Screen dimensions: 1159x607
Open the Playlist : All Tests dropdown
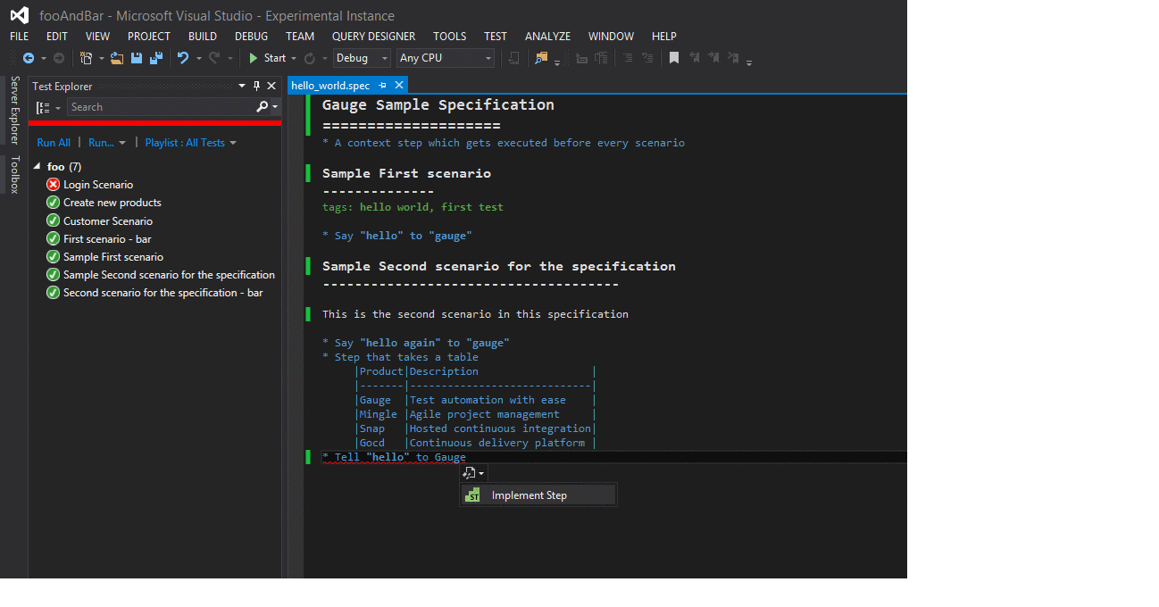[x=191, y=143]
